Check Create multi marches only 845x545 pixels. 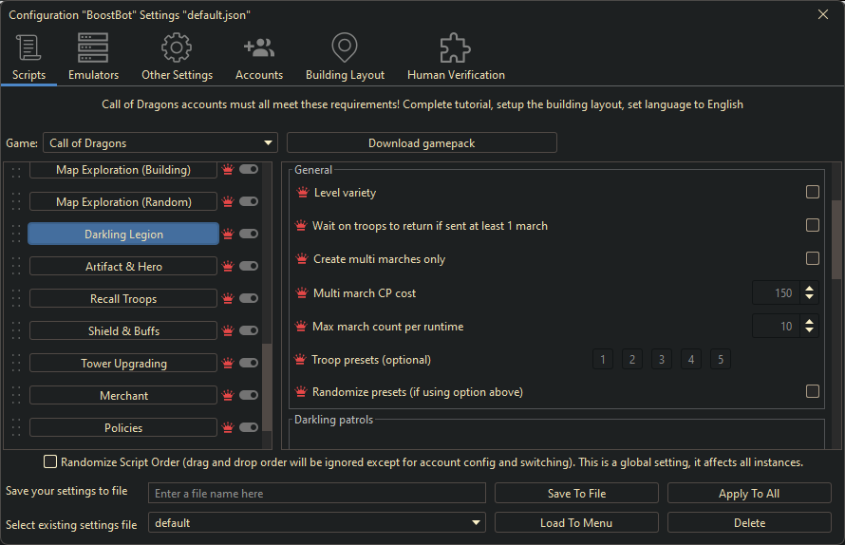point(813,258)
